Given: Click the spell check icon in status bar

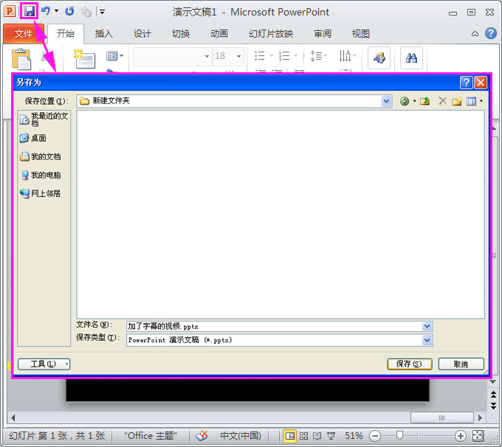Looking at the screenshot, I should pyautogui.click(x=202, y=436).
